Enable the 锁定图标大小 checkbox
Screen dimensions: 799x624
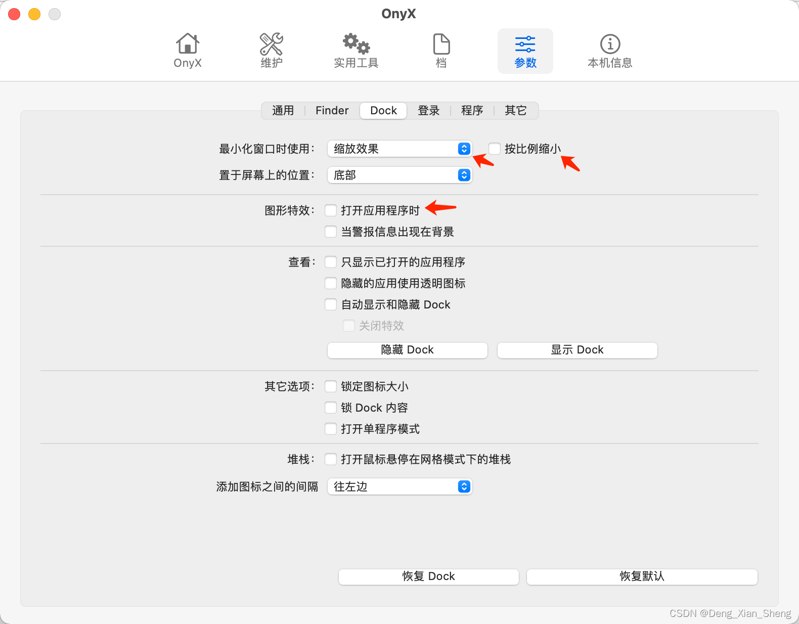tap(331, 386)
